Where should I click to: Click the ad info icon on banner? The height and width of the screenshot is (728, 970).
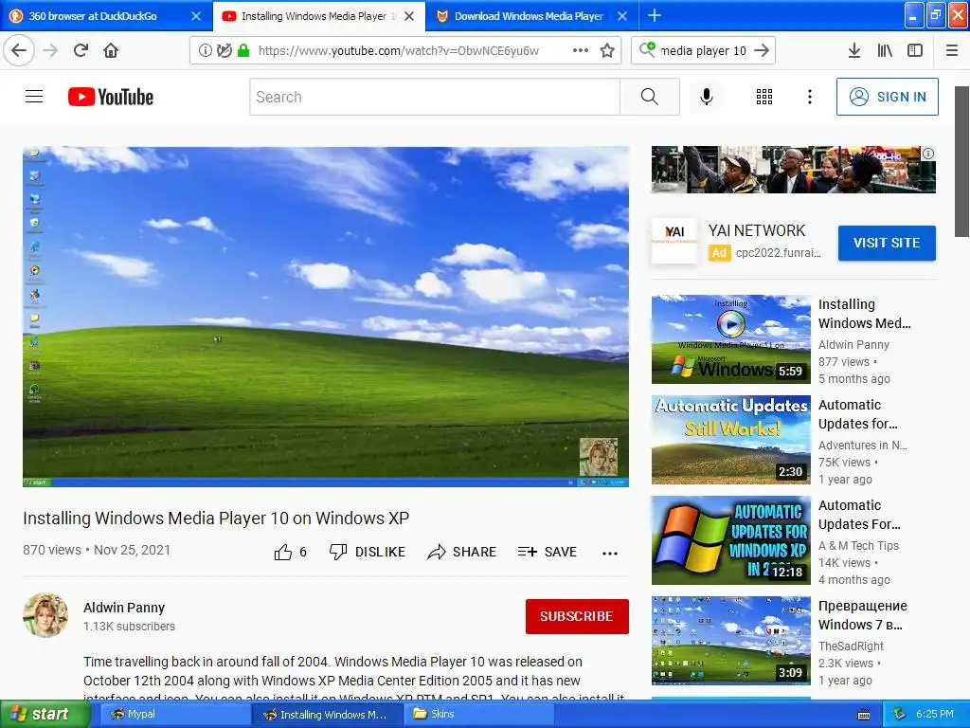pyautogui.click(x=928, y=154)
